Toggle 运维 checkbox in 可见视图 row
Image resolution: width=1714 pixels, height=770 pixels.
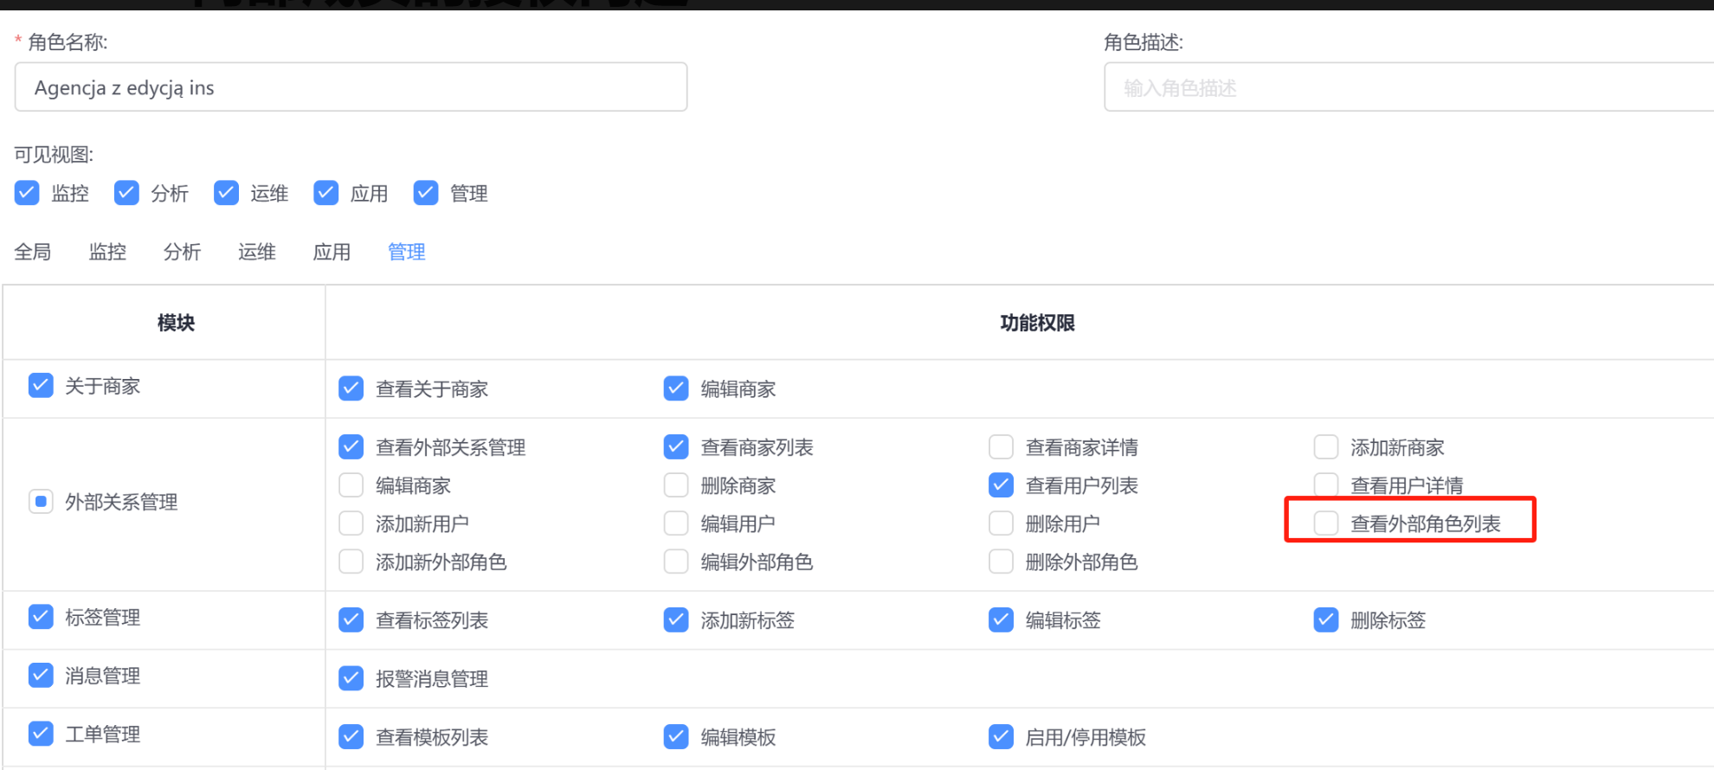226,192
